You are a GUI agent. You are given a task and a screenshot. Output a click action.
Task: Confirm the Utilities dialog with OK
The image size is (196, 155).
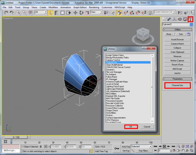[x=131, y=127]
